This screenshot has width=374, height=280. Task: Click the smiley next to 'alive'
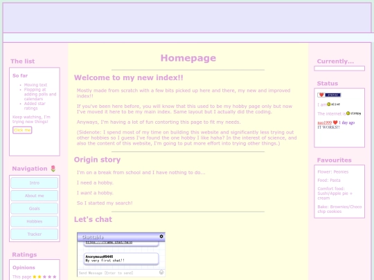pos(328,104)
